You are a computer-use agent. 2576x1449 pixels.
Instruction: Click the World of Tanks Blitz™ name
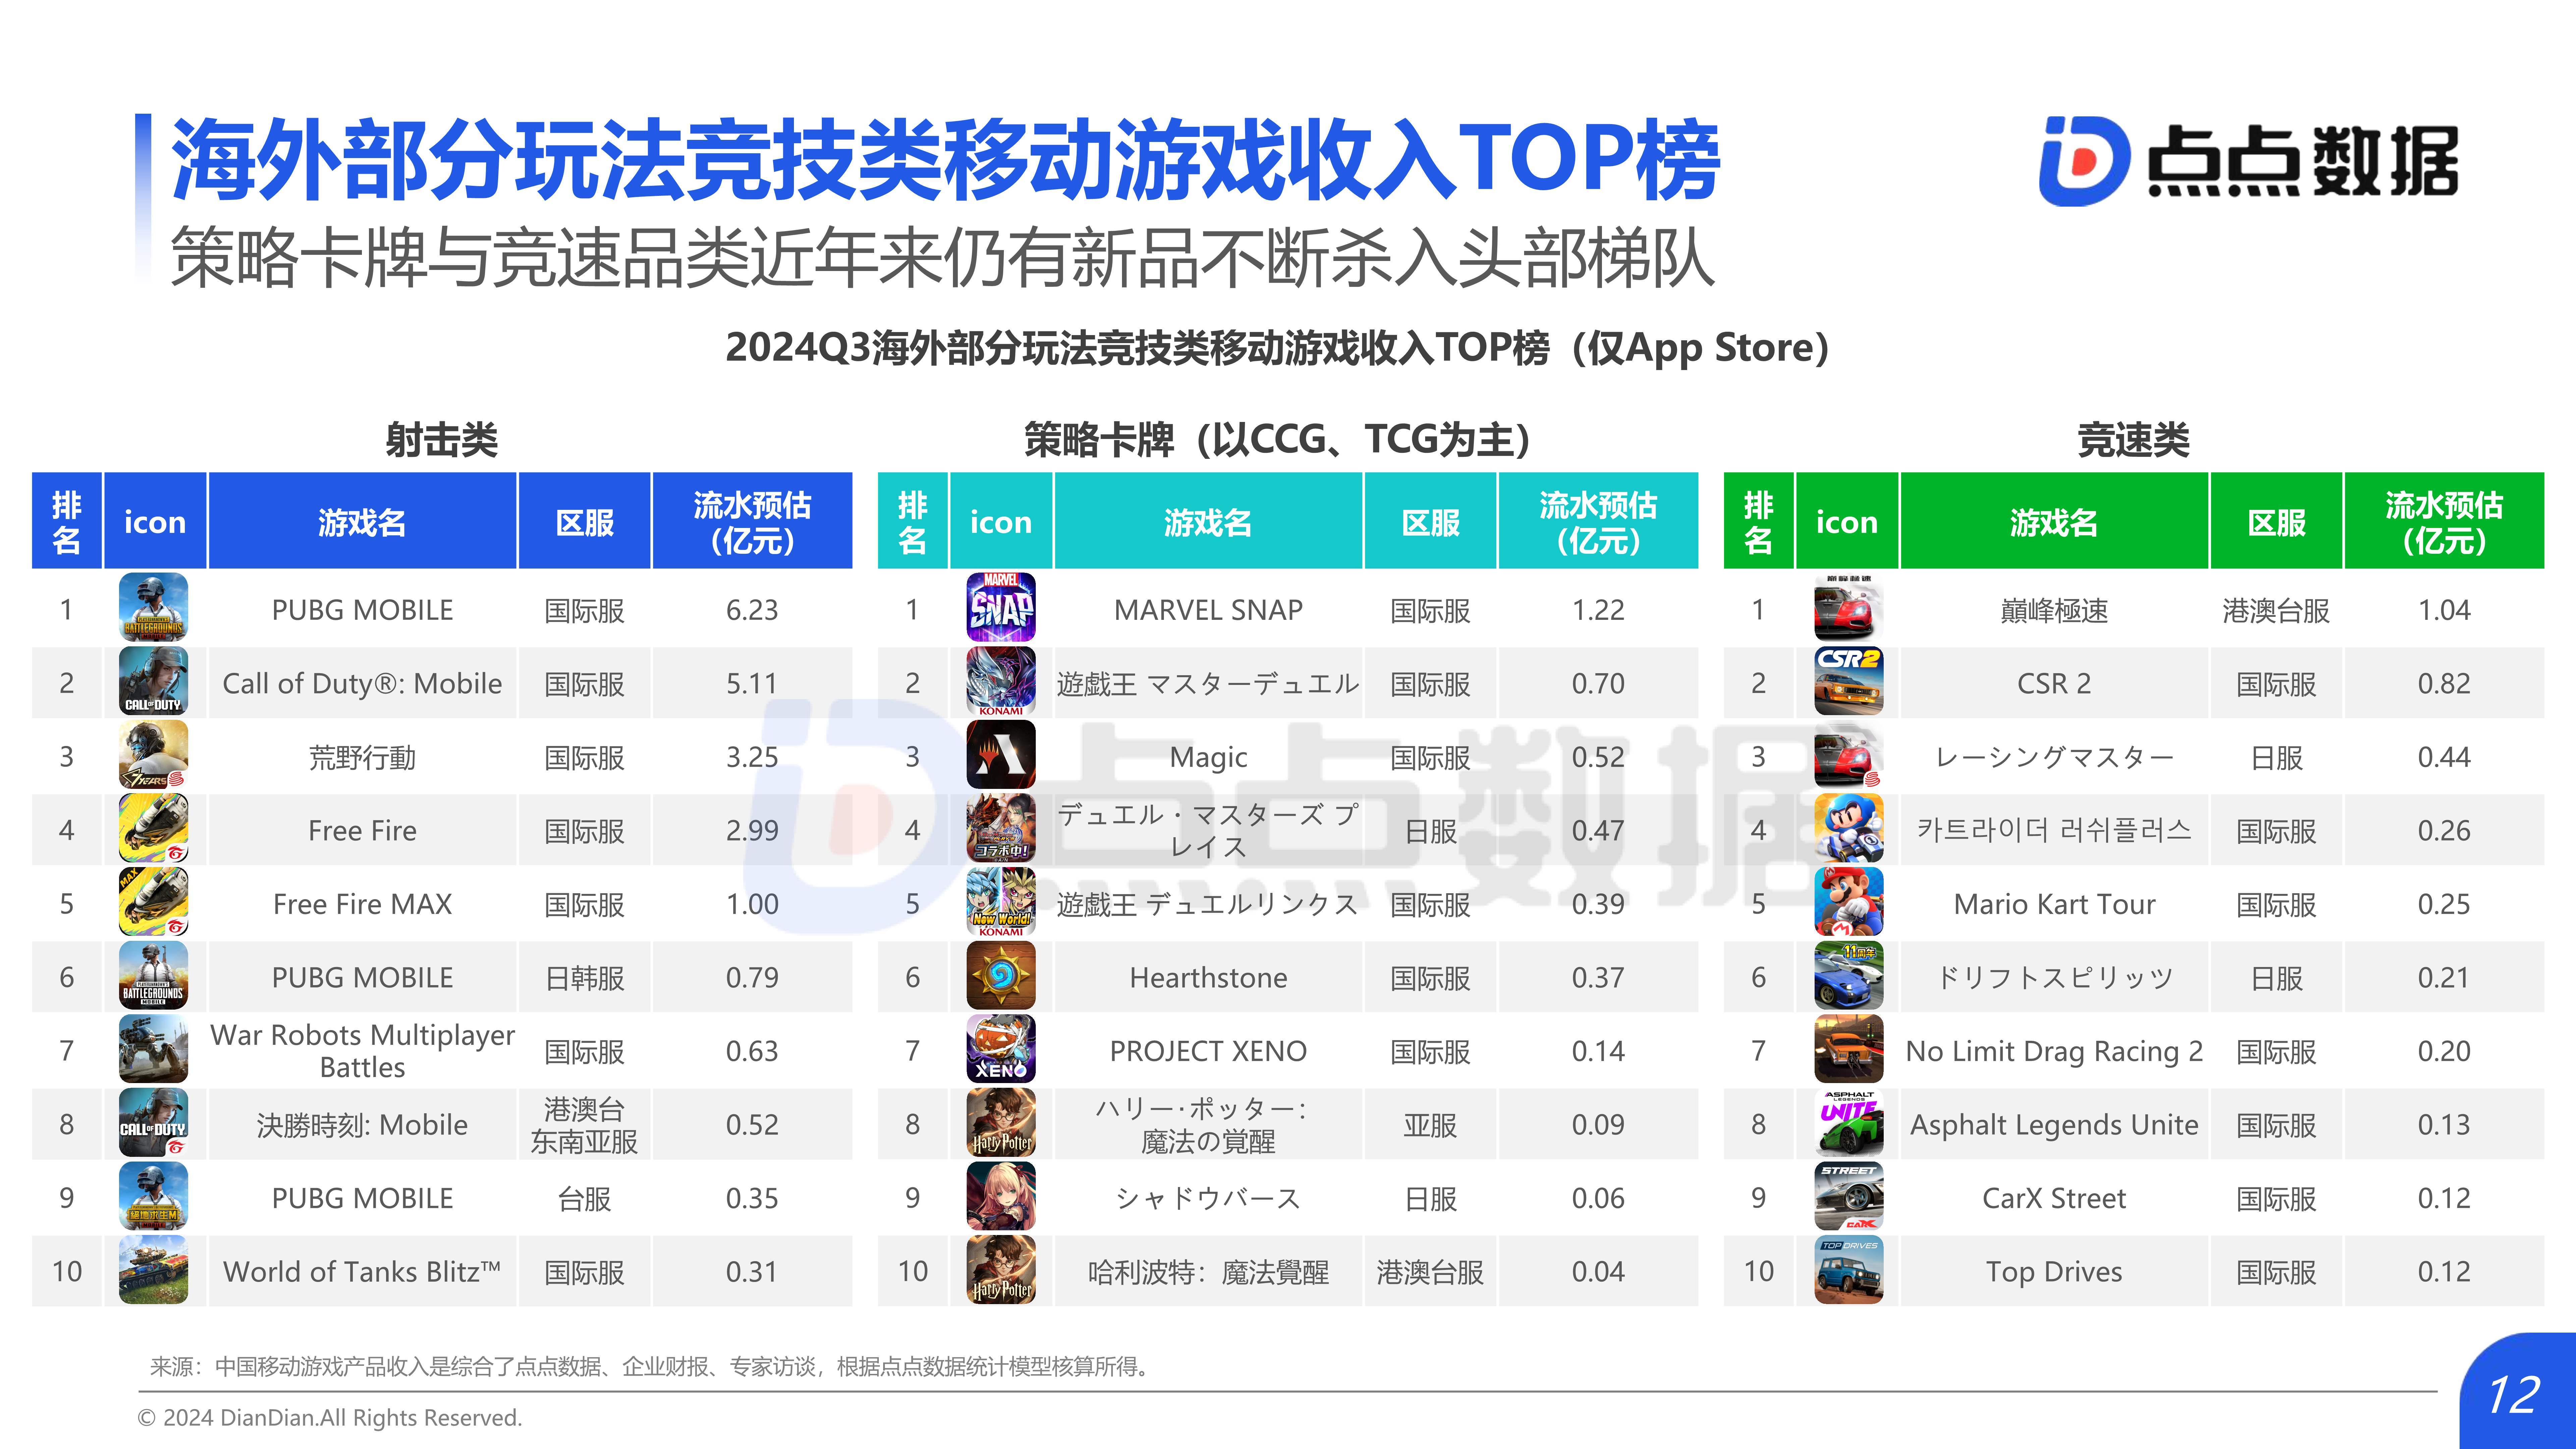362,1272
